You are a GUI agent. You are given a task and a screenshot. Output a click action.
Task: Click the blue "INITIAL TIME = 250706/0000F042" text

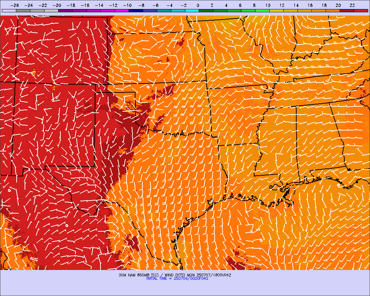coord(177,279)
